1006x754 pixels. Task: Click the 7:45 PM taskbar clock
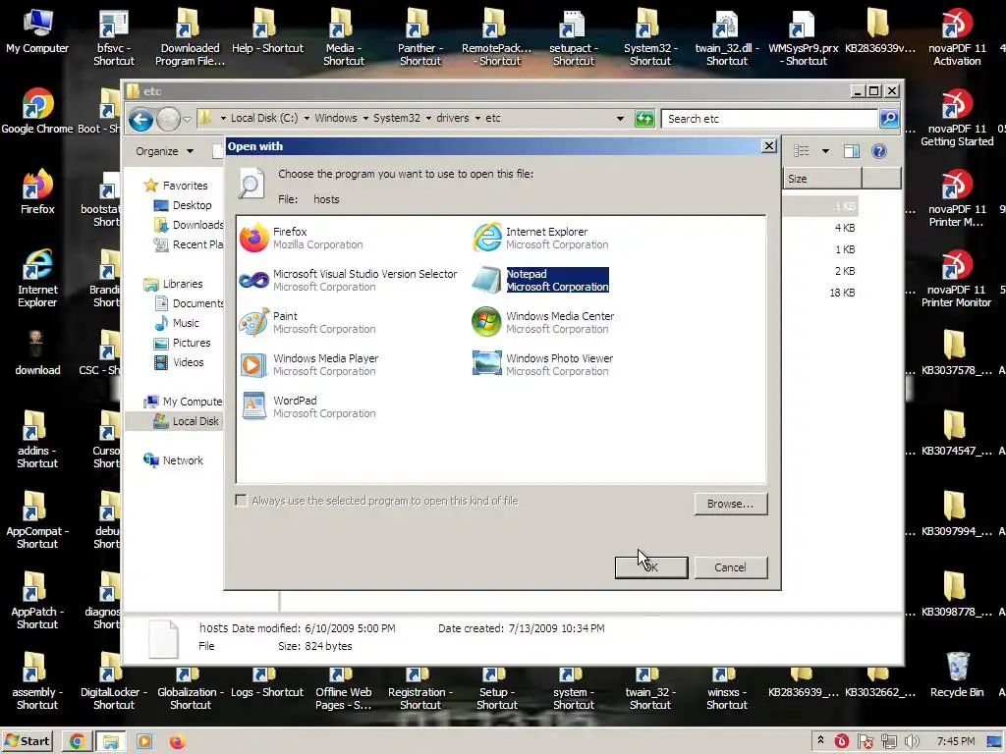pos(955,742)
